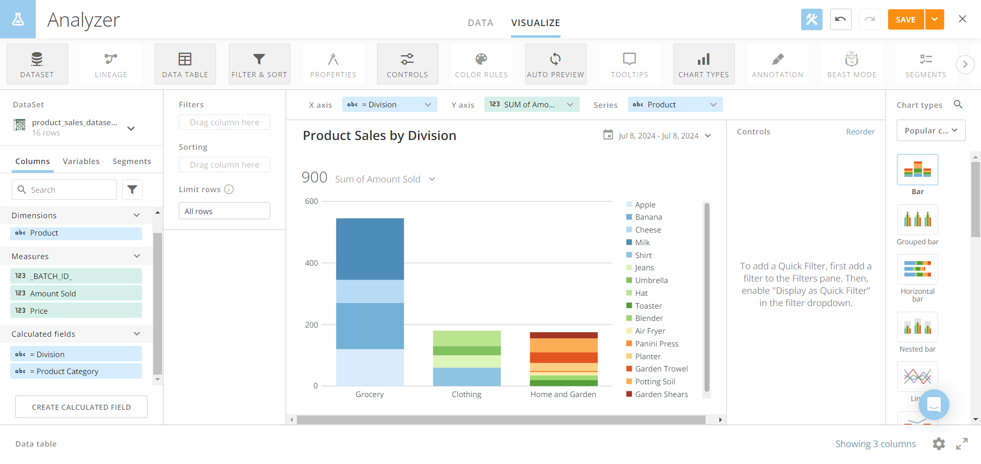Open the Popular charts category dropdown

[x=931, y=130]
